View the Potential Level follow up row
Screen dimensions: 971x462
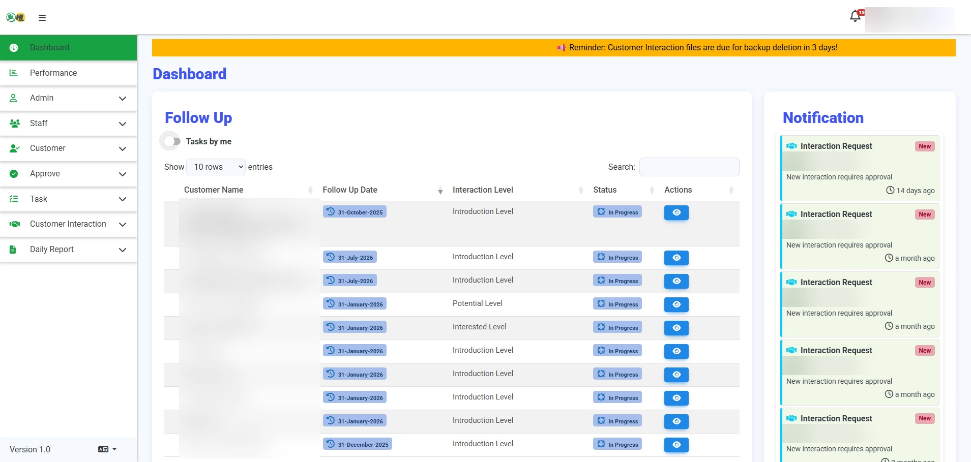(x=676, y=305)
